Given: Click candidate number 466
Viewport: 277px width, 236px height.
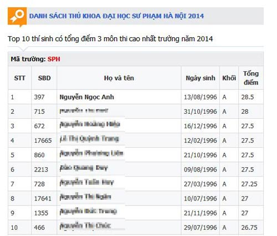Looking at the screenshot, I should click(x=39, y=228).
